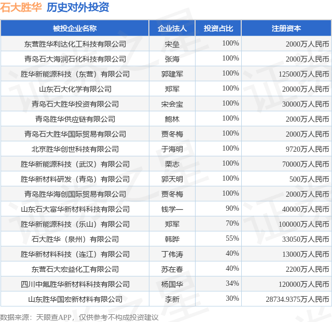
Task: Click 山东石大富华新材料科技有限公司 cell
Action: (75, 209)
